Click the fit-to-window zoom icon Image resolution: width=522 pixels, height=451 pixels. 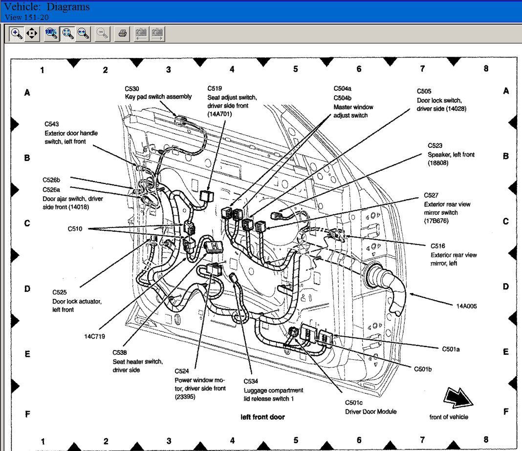(x=68, y=33)
